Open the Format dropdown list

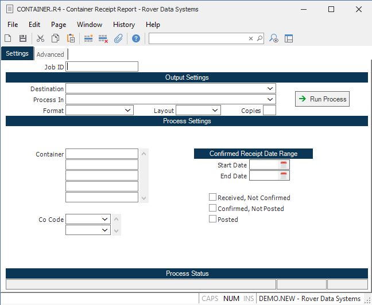[127, 110]
